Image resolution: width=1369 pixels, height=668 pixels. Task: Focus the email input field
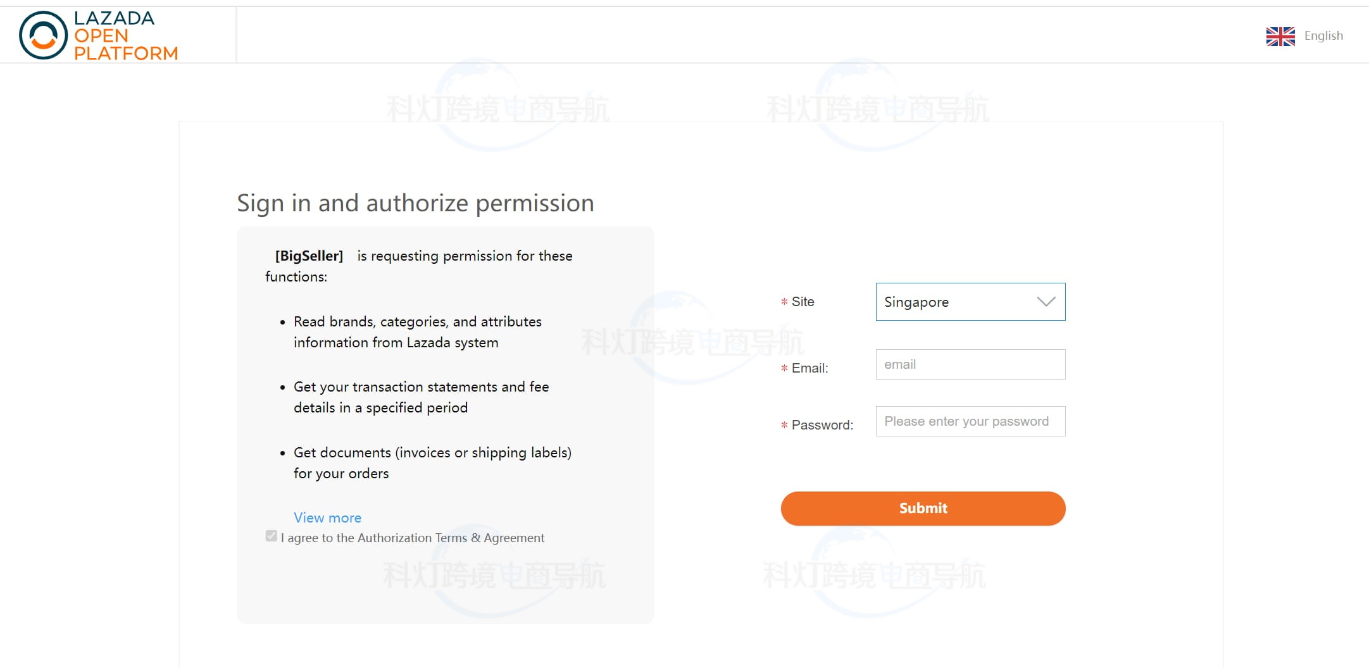tap(970, 364)
